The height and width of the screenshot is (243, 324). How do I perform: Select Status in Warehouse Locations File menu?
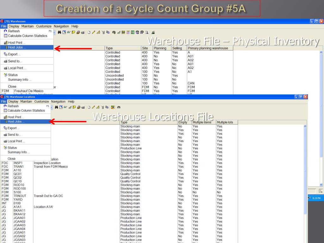tap(25, 147)
